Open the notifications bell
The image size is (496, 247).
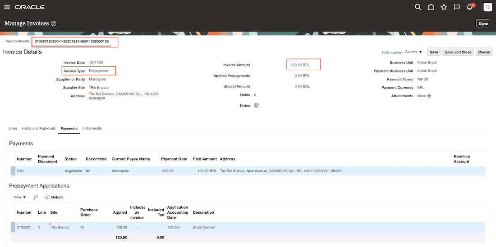click(x=470, y=7)
